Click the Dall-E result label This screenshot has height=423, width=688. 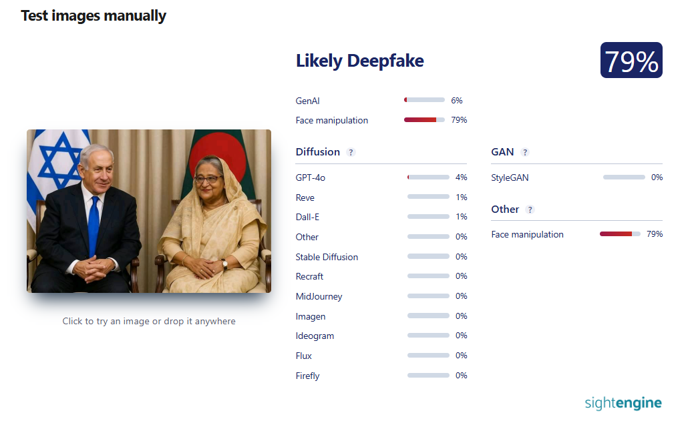pyautogui.click(x=307, y=217)
